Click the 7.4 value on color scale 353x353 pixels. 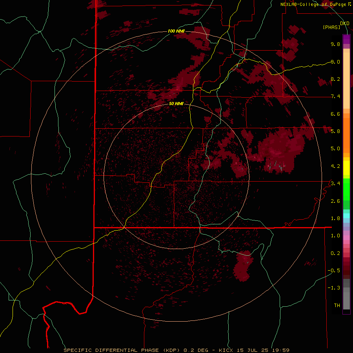[x=335, y=96]
